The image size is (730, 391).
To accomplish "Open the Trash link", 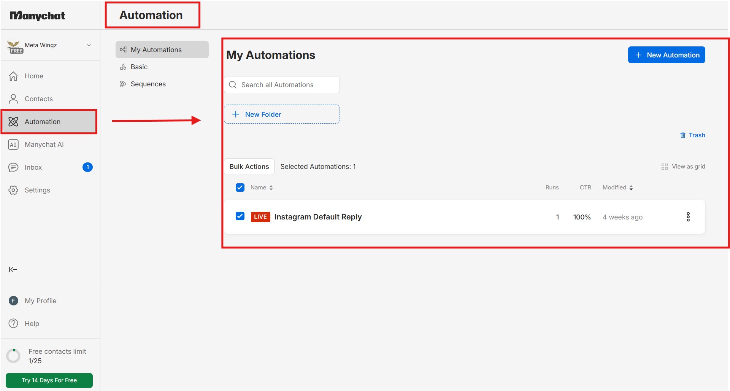I will (692, 135).
